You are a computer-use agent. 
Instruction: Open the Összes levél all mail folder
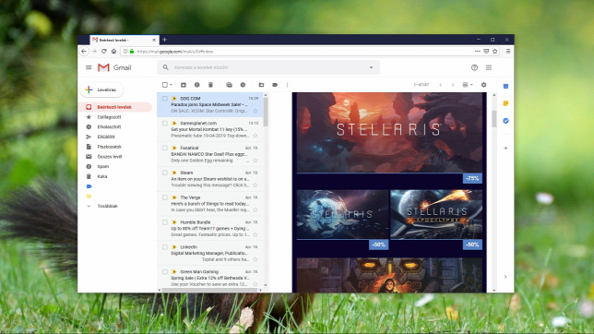(110, 157)
